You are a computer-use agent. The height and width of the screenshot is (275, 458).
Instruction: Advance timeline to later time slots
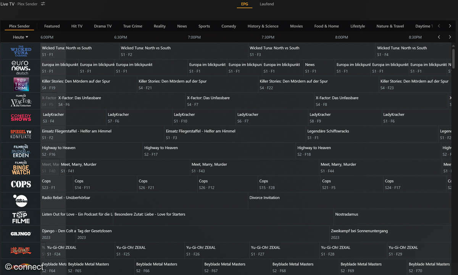click(x=450, y=37)
